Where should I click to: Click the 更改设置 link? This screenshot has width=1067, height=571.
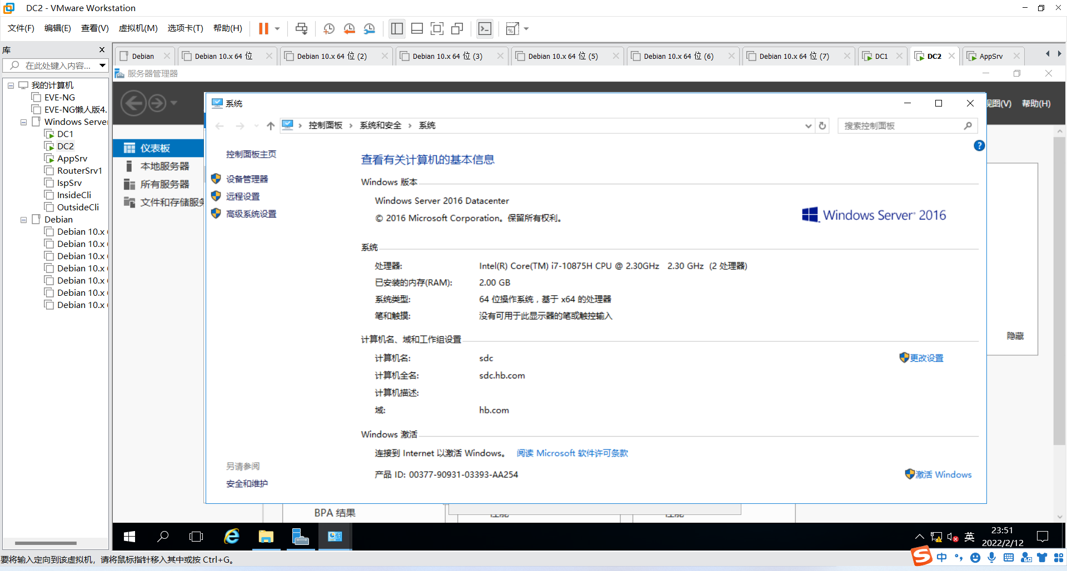coord(926,358)
